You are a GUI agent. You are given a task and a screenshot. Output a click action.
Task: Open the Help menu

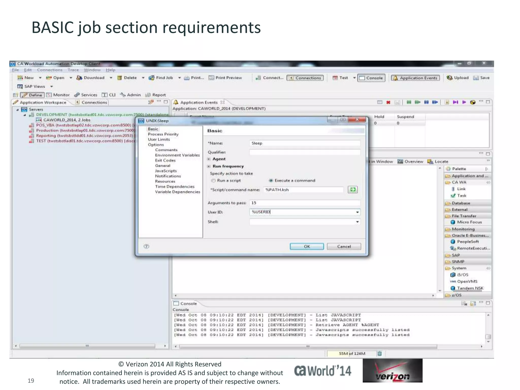tap(110, 70)
